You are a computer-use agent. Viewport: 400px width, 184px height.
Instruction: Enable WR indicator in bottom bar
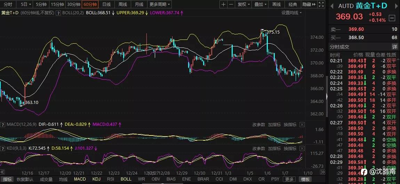click(x=141, y=179)
